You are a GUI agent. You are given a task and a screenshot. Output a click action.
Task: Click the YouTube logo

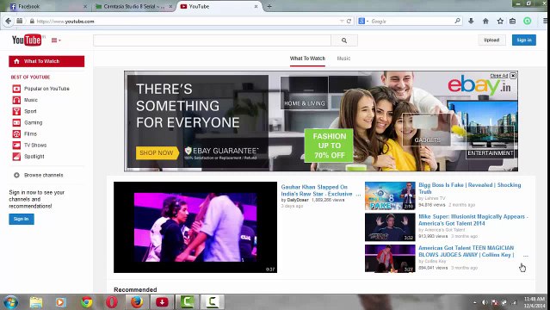click(27, 40)
